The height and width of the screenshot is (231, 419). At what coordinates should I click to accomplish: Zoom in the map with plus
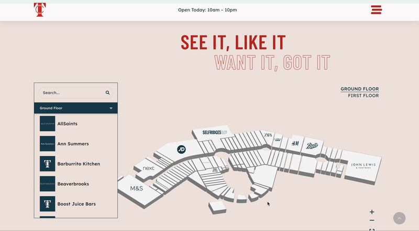click(x=372, y=212)
